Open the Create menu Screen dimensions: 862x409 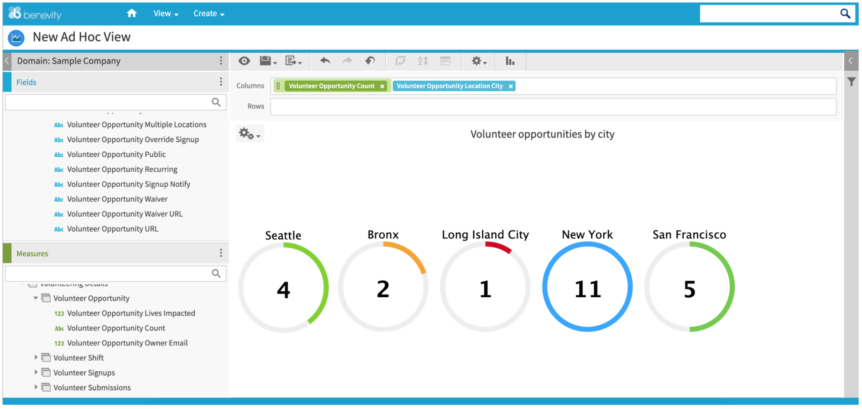click(209, 14)
